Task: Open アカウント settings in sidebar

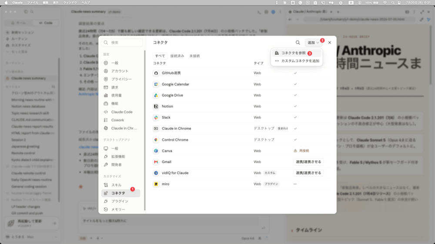Action: 120,71
